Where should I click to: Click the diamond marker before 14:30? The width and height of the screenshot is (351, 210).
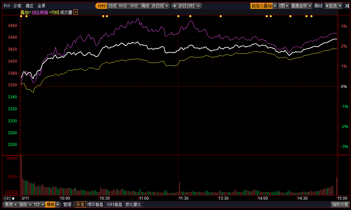(x=291, y=16)
